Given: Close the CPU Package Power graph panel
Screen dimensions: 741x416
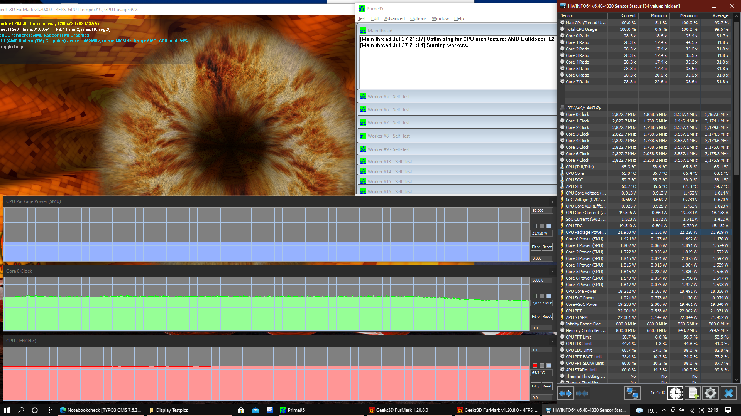Looking at the screenshot, I should coord(552,202).
